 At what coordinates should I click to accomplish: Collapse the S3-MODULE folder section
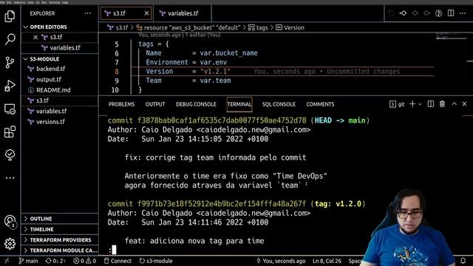[x=44, y=59]
